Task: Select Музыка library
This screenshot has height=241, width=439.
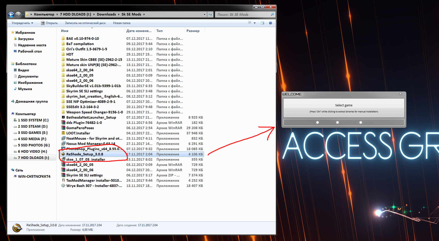Action: tap(25, 89)
